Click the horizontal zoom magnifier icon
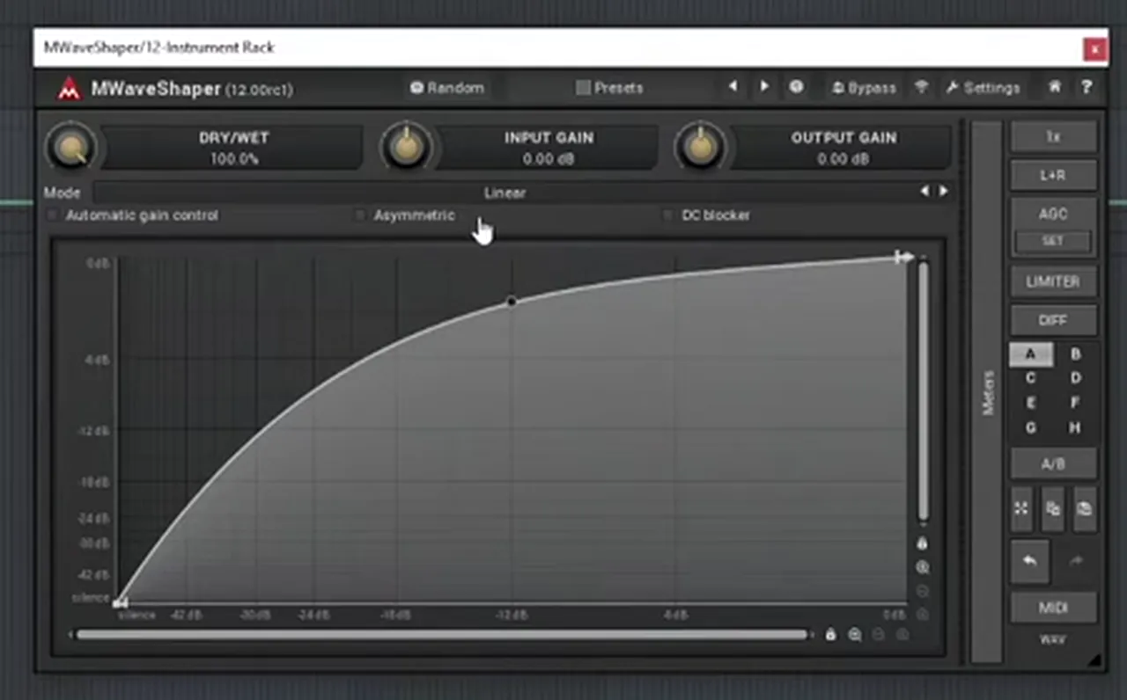The image size is (1127, 700). (x=855, y=635)
